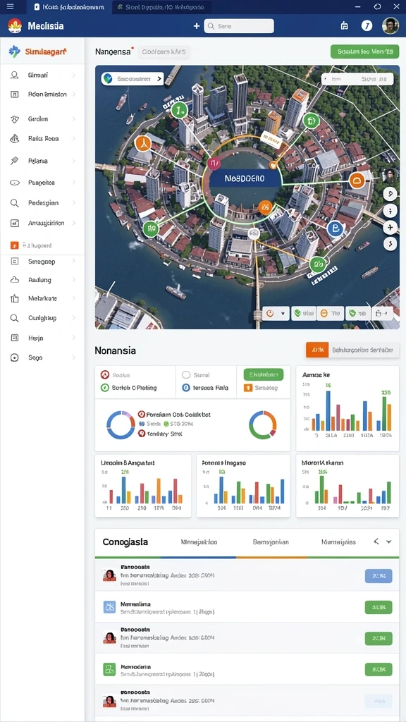Select the Rjlama sidebar icon

(14, 161)
